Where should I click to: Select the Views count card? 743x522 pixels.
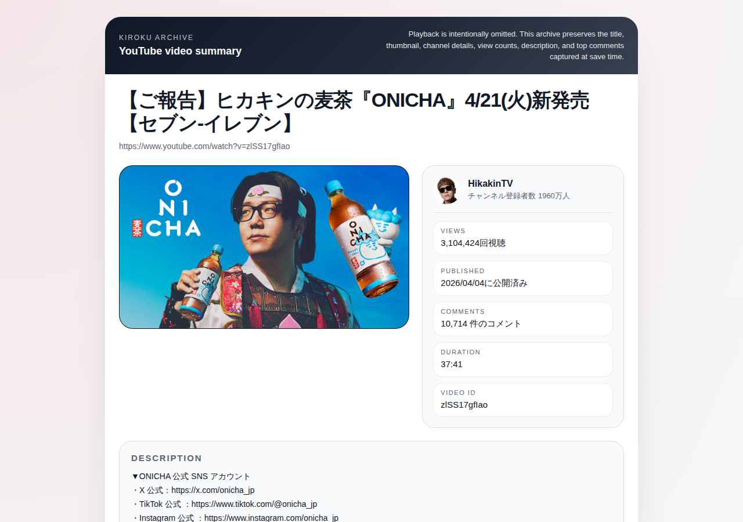click(x=523, y=238)
